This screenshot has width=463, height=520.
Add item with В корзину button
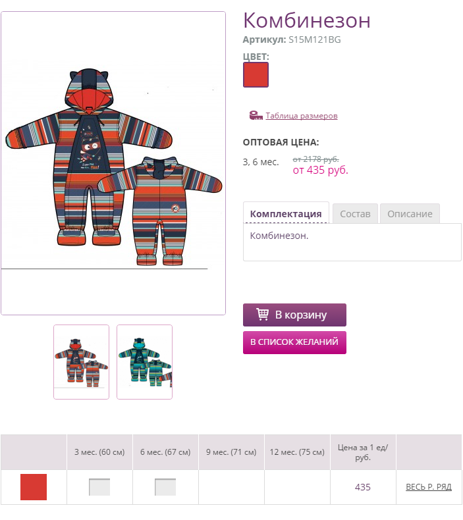(x=294, y=315)
